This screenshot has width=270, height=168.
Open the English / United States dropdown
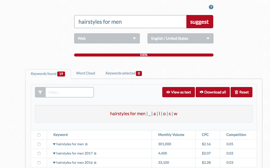pyautogui.click(x=180, y=38)
